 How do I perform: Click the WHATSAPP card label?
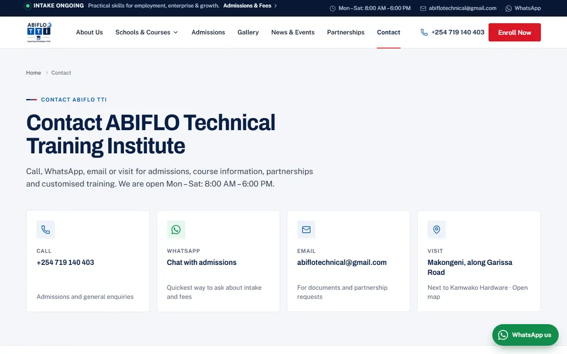184,251
